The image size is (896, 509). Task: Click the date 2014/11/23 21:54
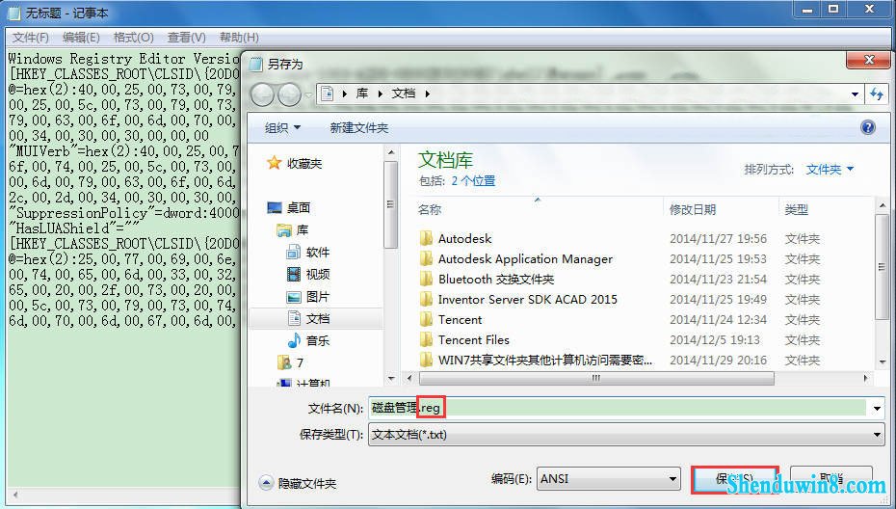click(719, 280)
